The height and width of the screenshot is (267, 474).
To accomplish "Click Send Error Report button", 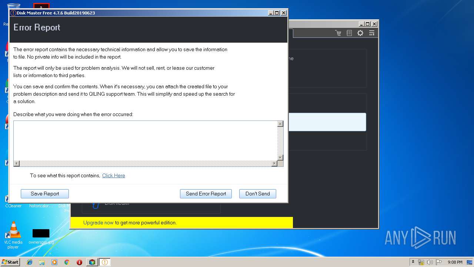I will (206, 194).
